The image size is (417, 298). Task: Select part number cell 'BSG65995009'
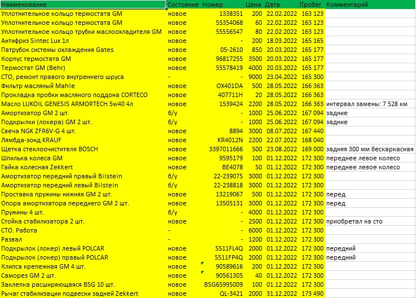tap(223, 284)
